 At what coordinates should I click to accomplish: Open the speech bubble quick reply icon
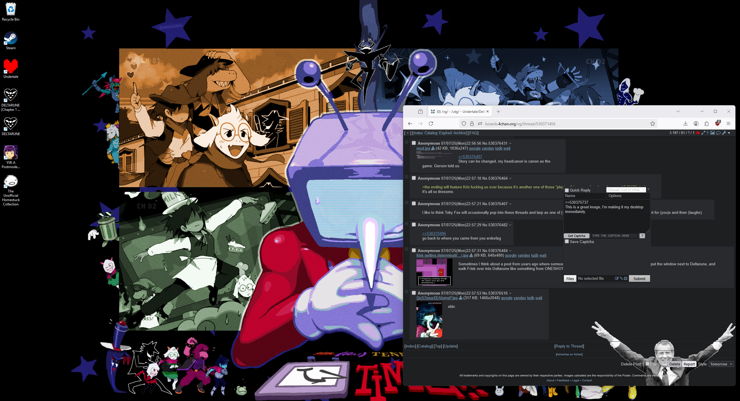coord(718,133)
